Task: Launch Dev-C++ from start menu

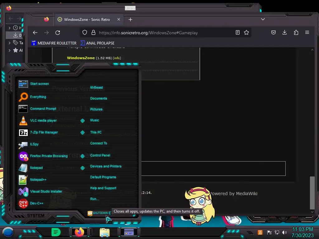Action: (x=37, y=203)
